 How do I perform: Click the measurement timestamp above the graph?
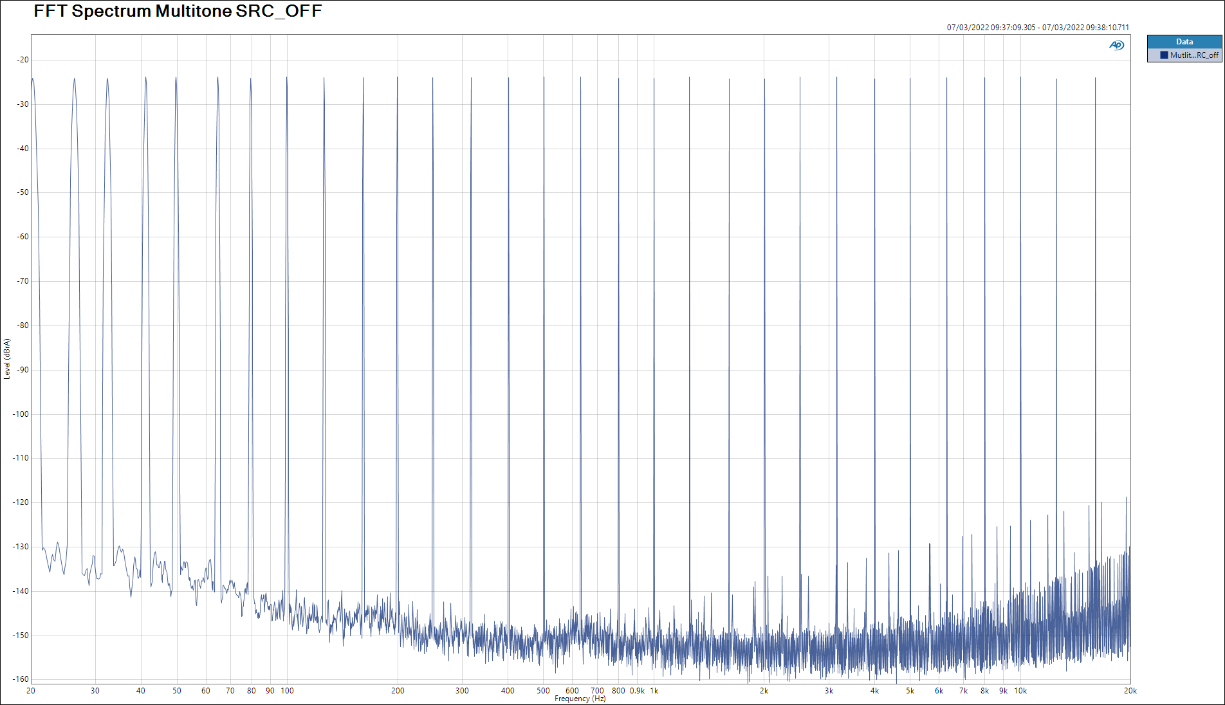tap(1037, 28)
